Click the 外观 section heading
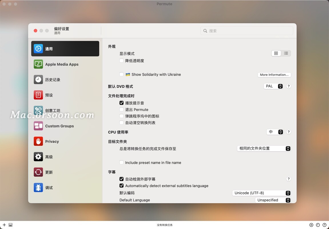The height and width of the screenshot is (229, 329). [112, 46]
